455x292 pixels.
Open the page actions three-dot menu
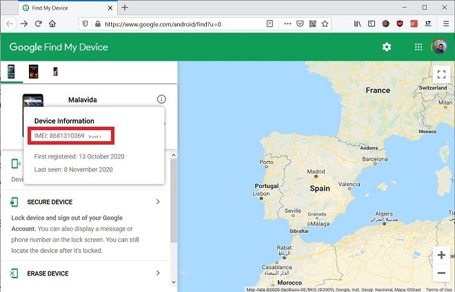(x=287, y=24)
